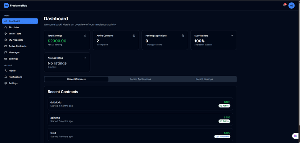Click the Completed badge on third contract
300x143 pixels.
[222, 136]
